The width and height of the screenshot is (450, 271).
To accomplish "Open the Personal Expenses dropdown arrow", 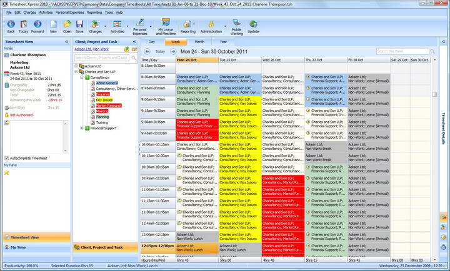I will pos(151,27).
